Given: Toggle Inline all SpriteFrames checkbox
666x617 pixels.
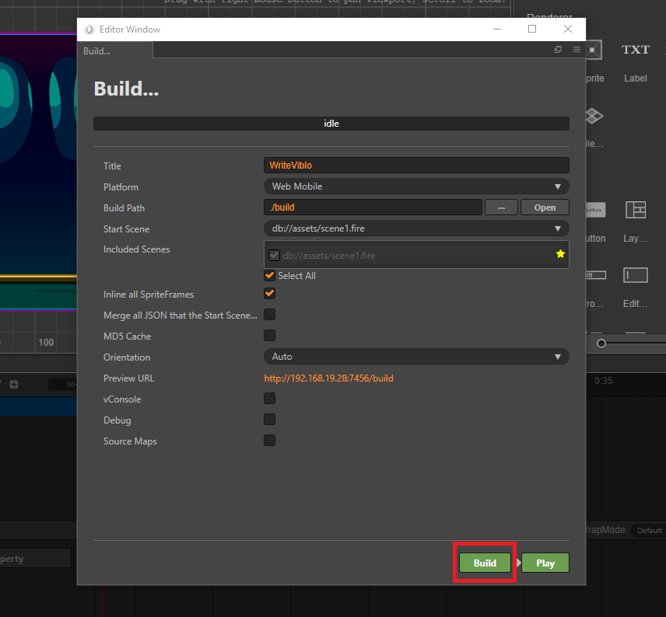Looking at the screenshot, I should (x=269, y=293).
